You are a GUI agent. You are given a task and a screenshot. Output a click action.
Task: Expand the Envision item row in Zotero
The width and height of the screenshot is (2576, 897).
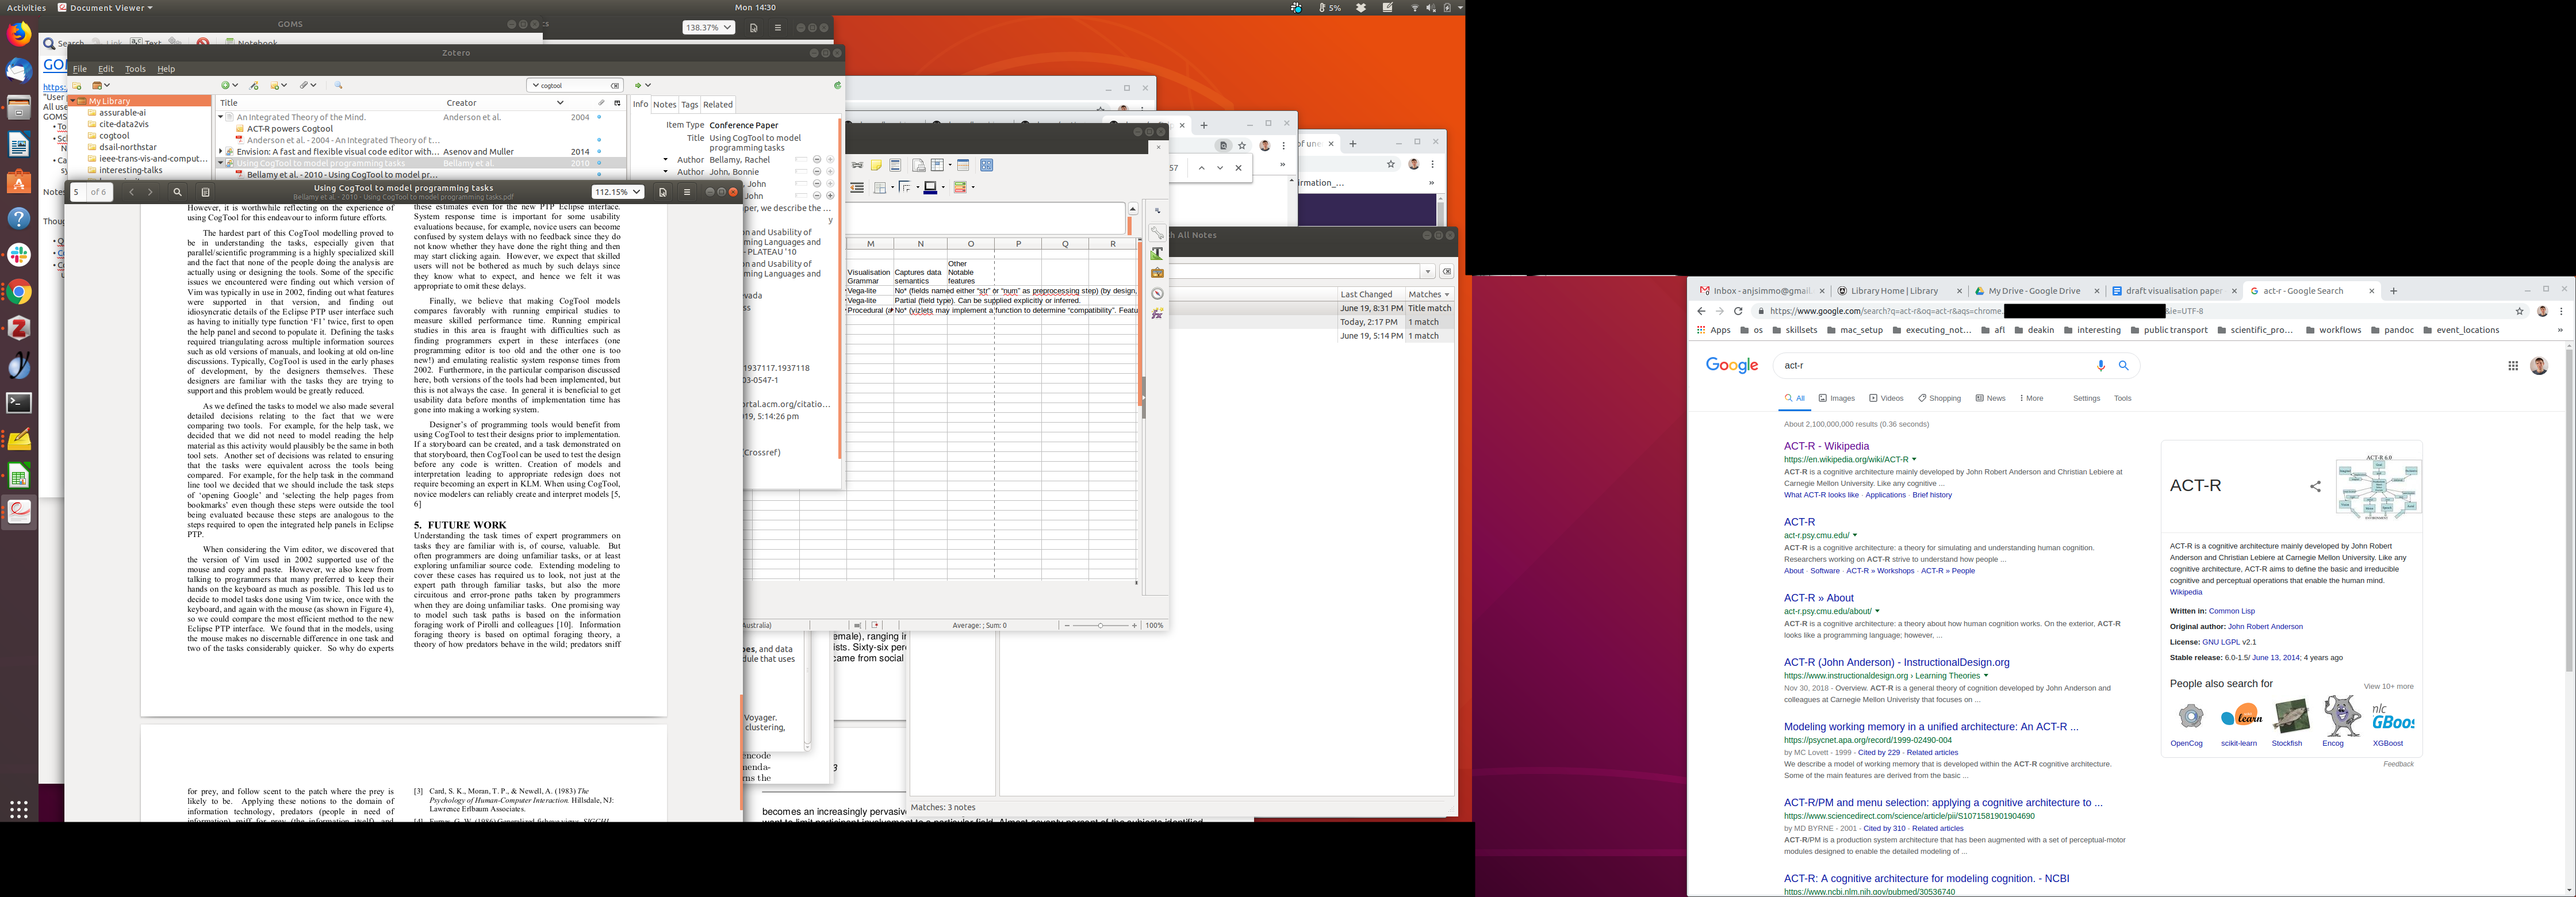(220, 152)
